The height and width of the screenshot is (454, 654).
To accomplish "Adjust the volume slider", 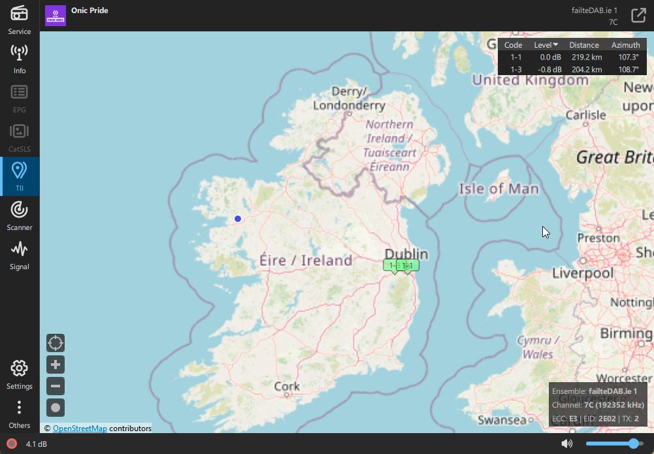I will coord(614,444).
